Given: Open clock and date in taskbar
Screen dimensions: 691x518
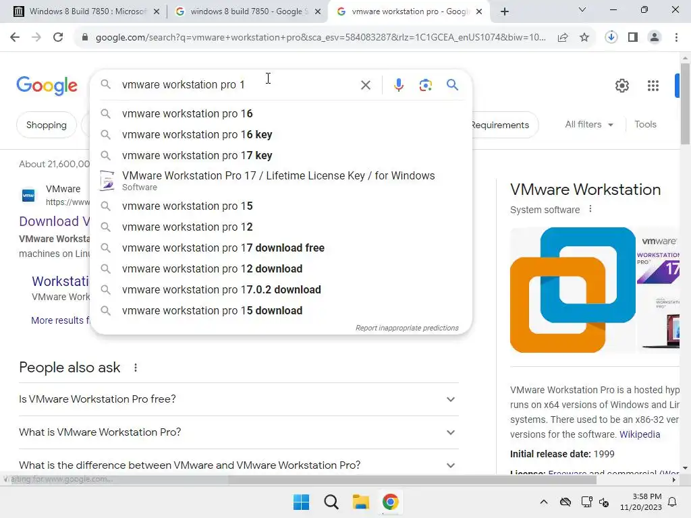Looking at the screenshot, I should [x=641, y=502].
